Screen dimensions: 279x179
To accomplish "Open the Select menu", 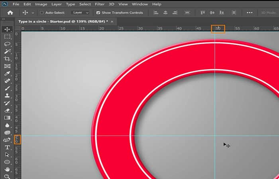I will (x=85, y=4).
